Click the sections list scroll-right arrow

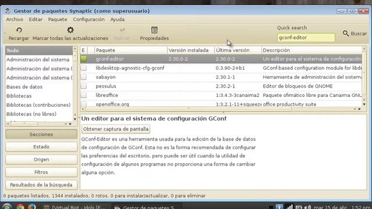70,124
